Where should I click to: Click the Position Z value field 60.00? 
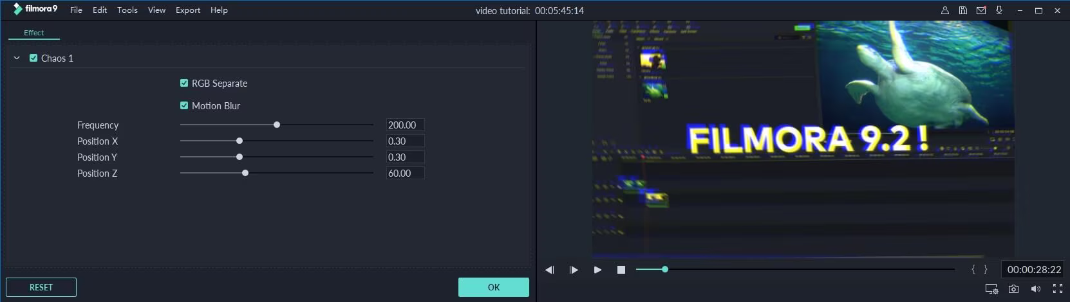[405, 173]
